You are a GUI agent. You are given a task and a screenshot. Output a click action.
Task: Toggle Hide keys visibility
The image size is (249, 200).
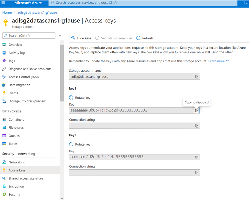pyautogui.click(x=81, y=38)
